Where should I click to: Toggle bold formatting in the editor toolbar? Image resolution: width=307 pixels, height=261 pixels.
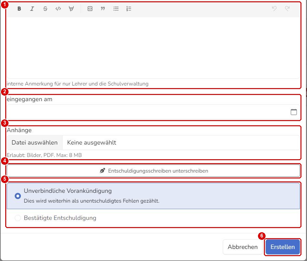pyautogui.click(x=19, y=8)
